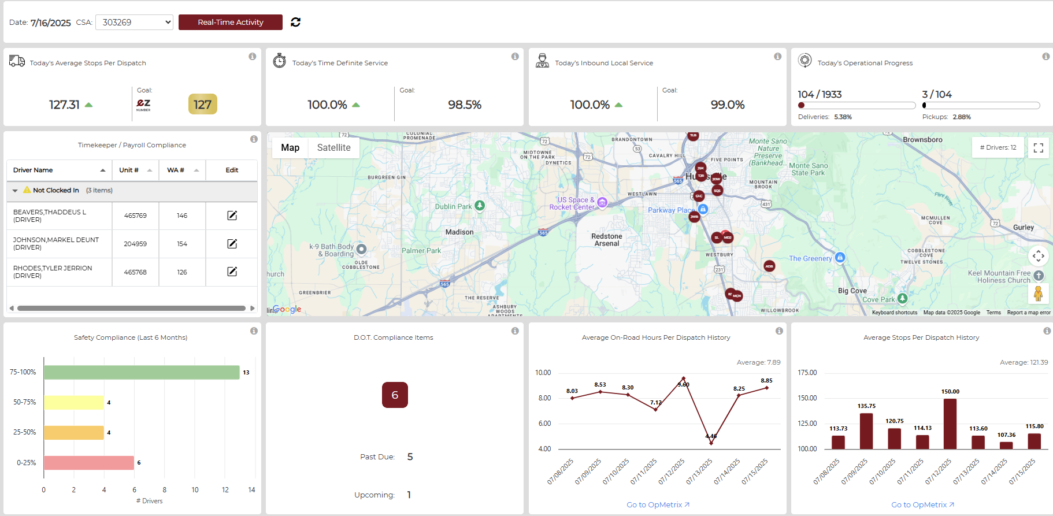1053x516 pixels.
Task: Switch map to Satellite view
Action: [333, 148]
